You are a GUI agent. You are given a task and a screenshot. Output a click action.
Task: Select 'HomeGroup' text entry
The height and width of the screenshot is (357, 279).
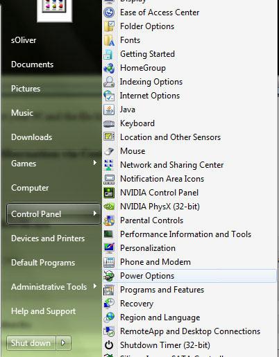(143, 68)
